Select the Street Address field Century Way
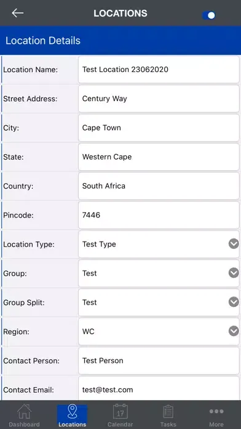The height and width of the screenshot is (429, 241). (x=159, y=99)
